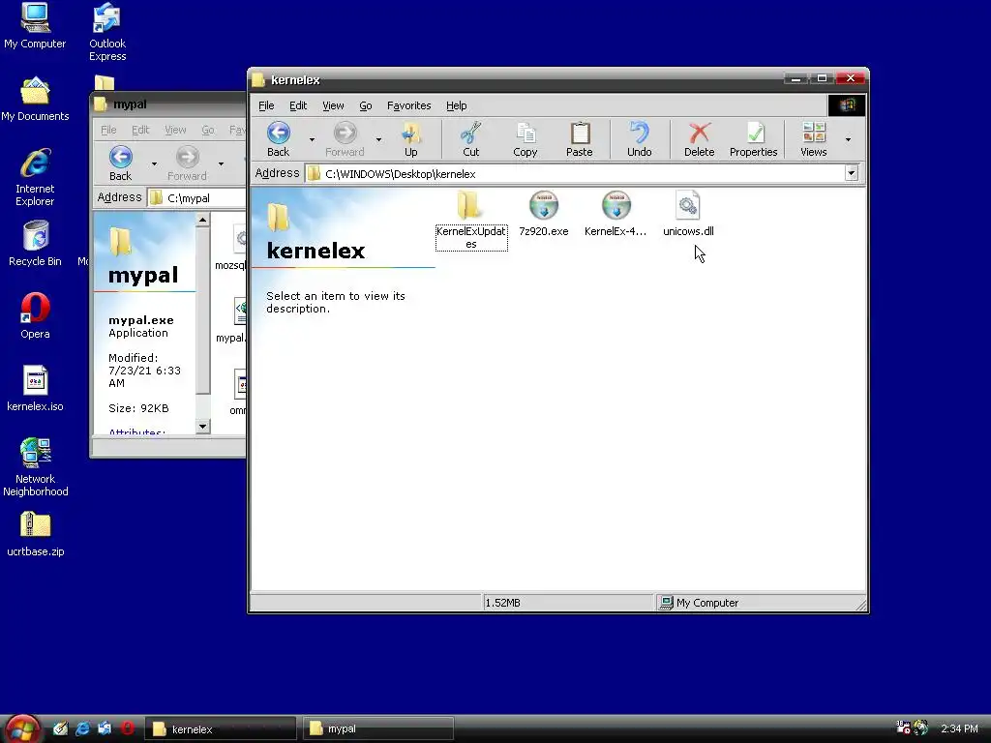991x743 pixels.
Task: Open the Forward history dropdown arrow in kernelex
Action: 378,139
